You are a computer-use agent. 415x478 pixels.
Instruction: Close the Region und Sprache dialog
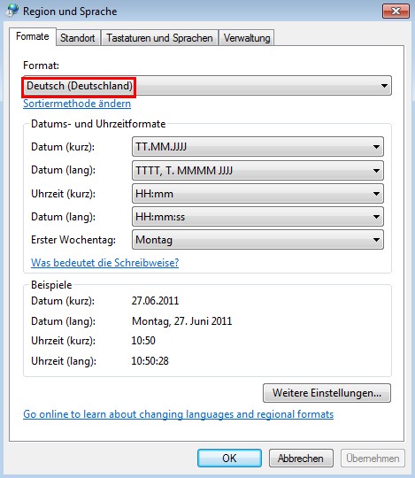pos(396,12)
